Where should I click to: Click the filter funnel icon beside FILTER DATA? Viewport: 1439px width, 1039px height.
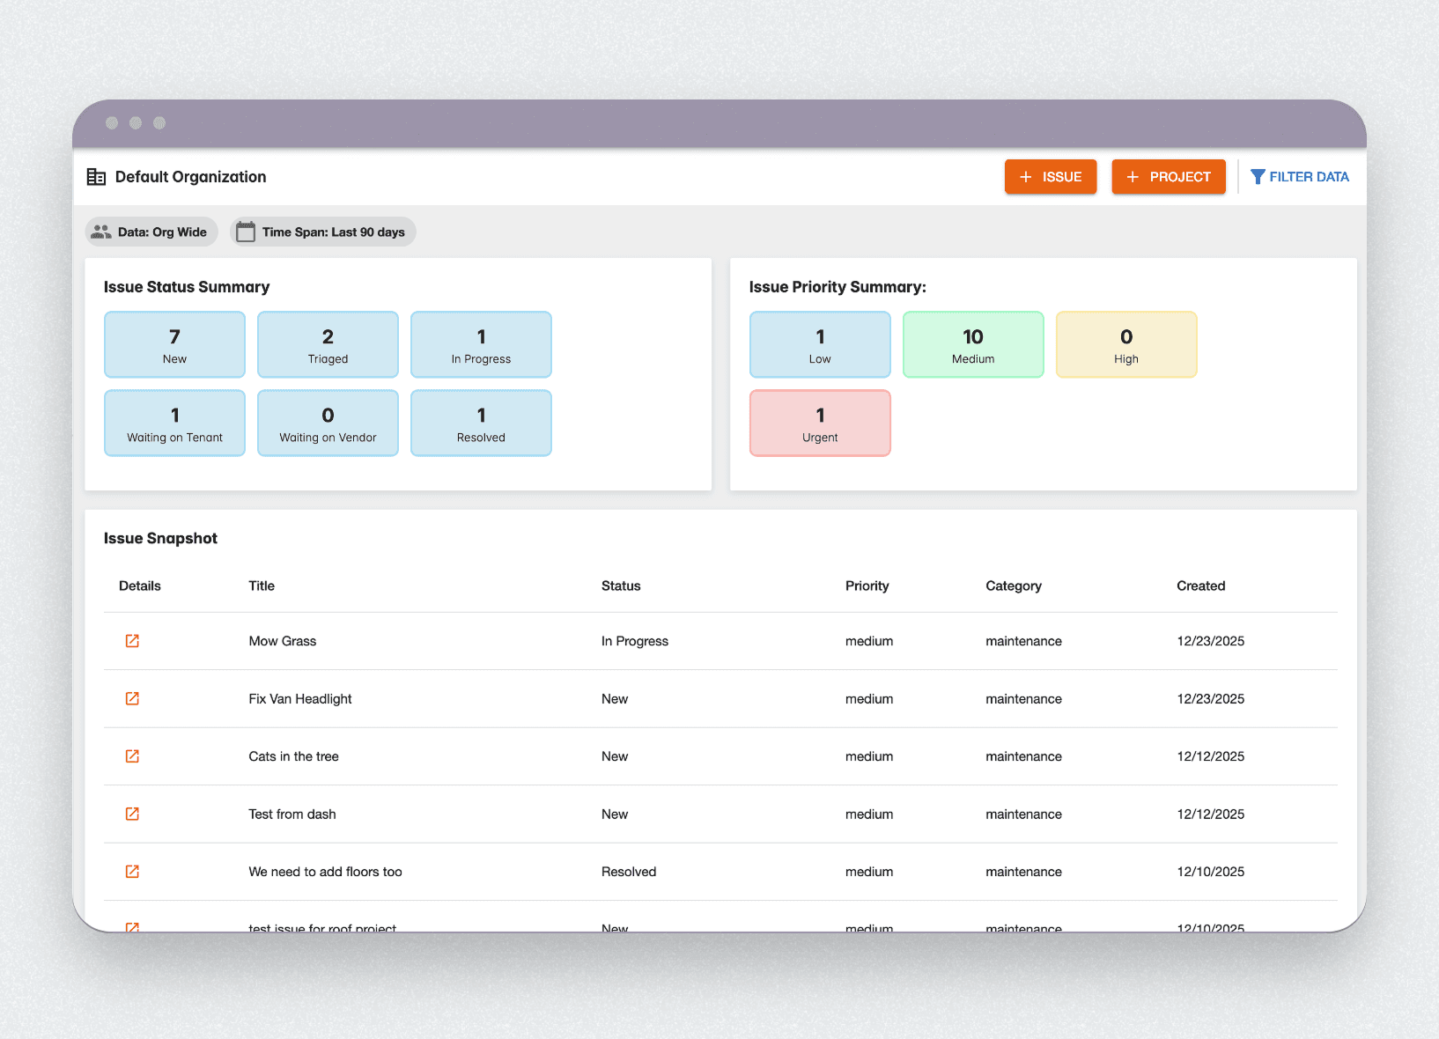coord(1257,176)
